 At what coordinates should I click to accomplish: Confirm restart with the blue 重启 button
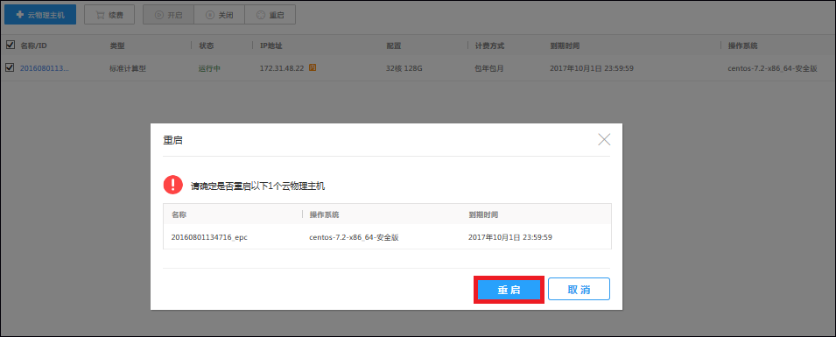tap(509, 290)
